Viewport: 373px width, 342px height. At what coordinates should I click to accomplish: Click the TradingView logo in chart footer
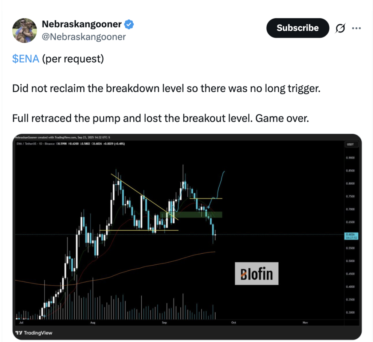34,333
